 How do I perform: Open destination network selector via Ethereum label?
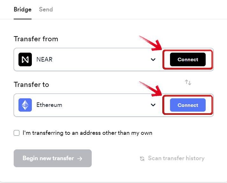49,105
